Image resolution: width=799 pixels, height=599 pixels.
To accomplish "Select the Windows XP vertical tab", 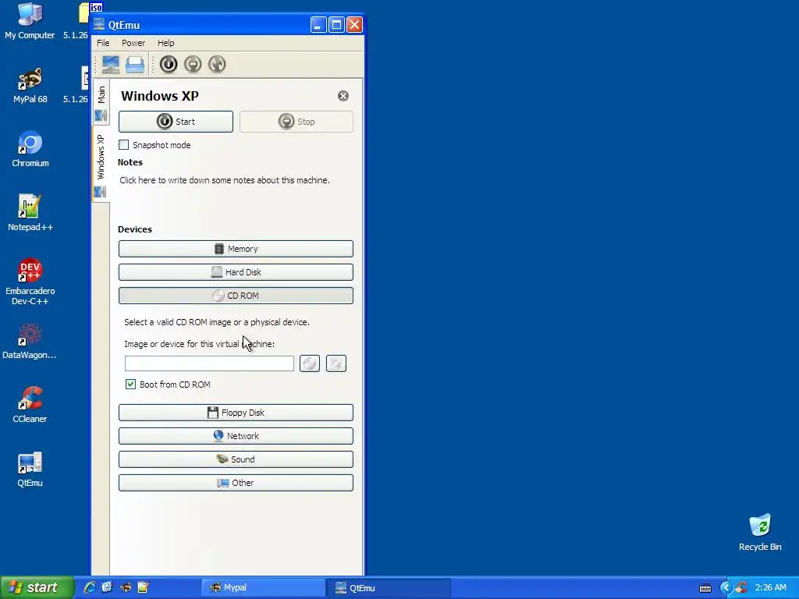I will click(x=101, y=164).
